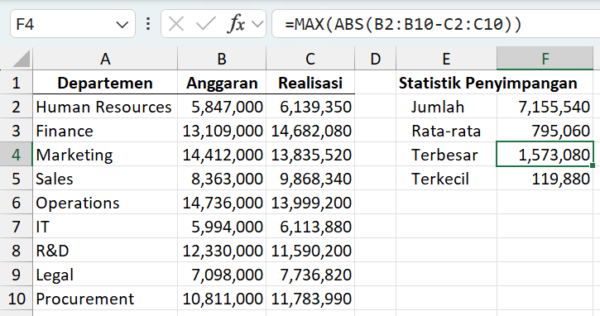
Task: Select the Terbesar label cell
Action: 446,155
